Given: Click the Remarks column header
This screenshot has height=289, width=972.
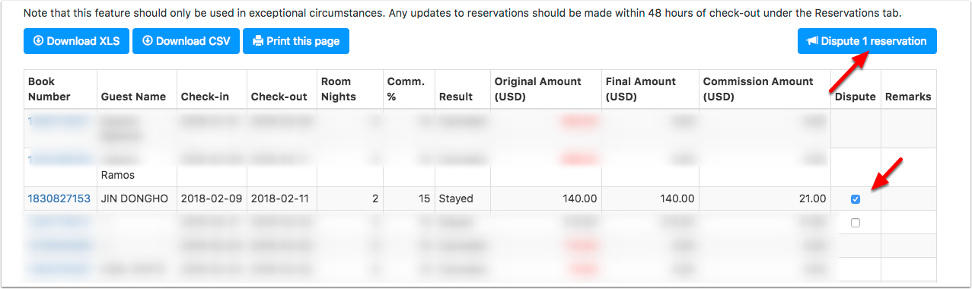Looking at the screenshot, I should [x=908, y=97].
